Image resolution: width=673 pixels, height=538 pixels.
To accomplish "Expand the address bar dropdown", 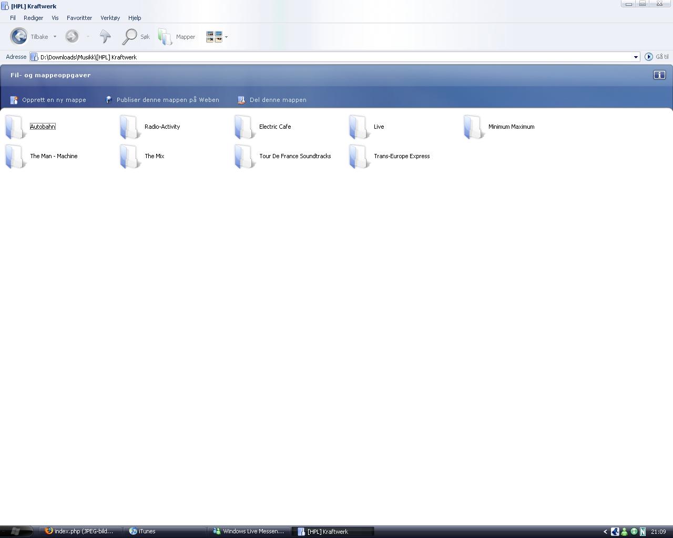I will click(636, 57).
